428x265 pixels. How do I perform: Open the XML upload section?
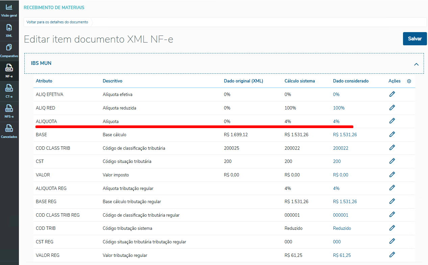[9, 30]
